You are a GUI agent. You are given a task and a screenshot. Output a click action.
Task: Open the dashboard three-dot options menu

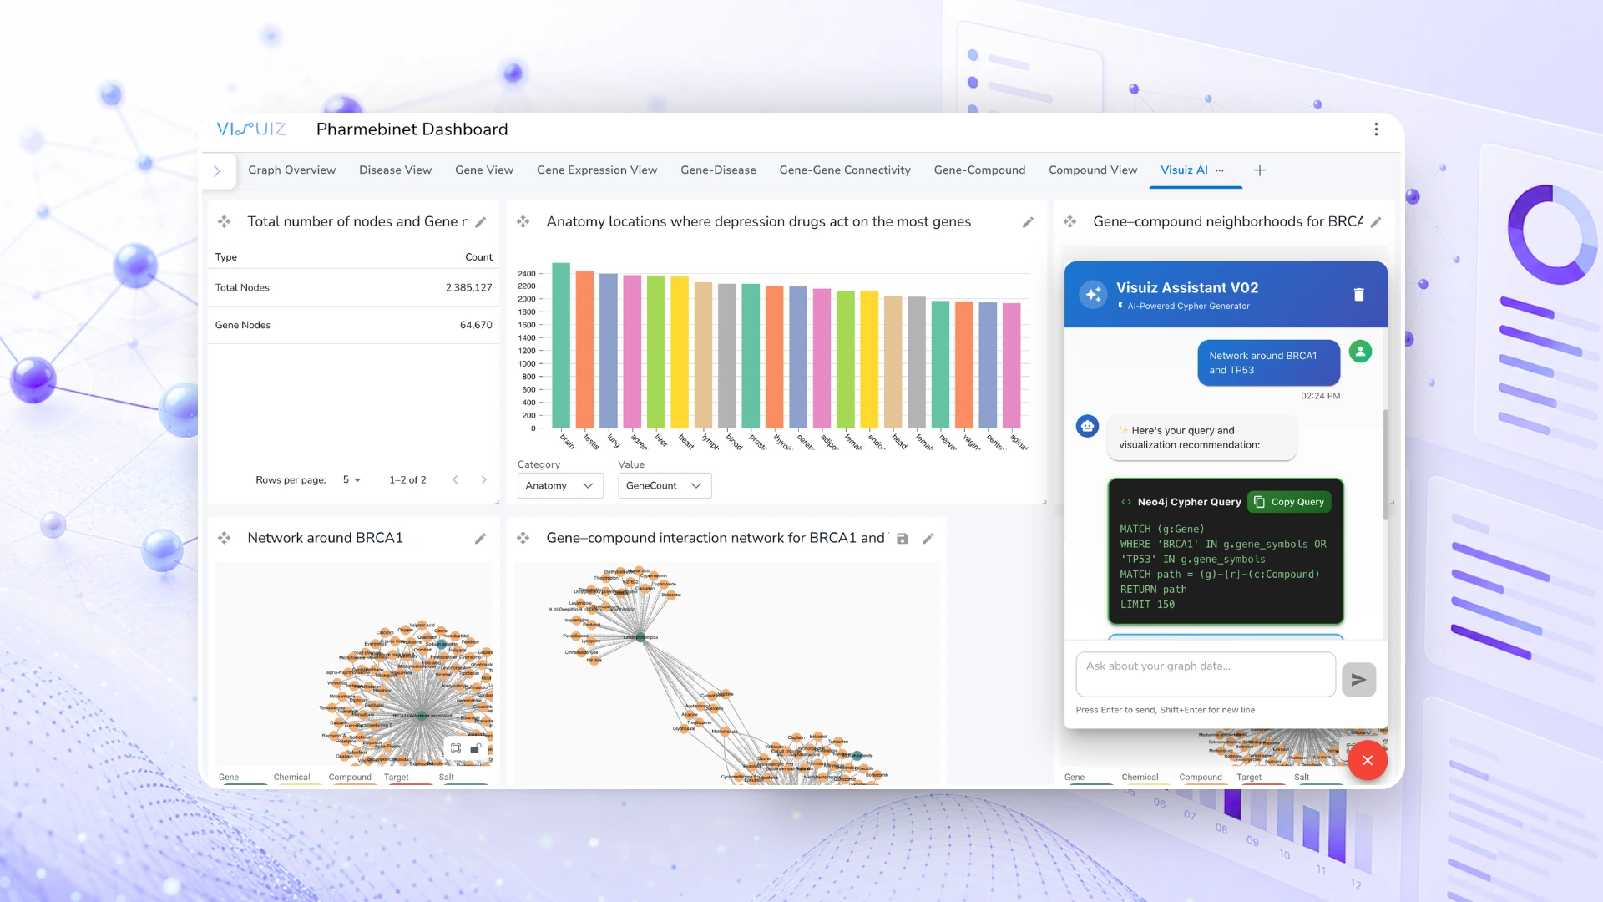pyautogui.click(x=1376, y=129)
